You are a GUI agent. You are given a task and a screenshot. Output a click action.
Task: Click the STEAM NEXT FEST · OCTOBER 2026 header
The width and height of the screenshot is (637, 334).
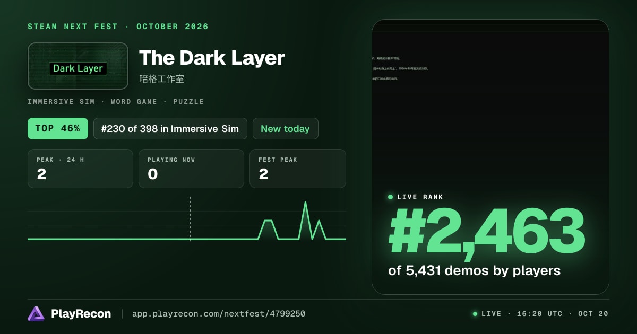(118, 27)
